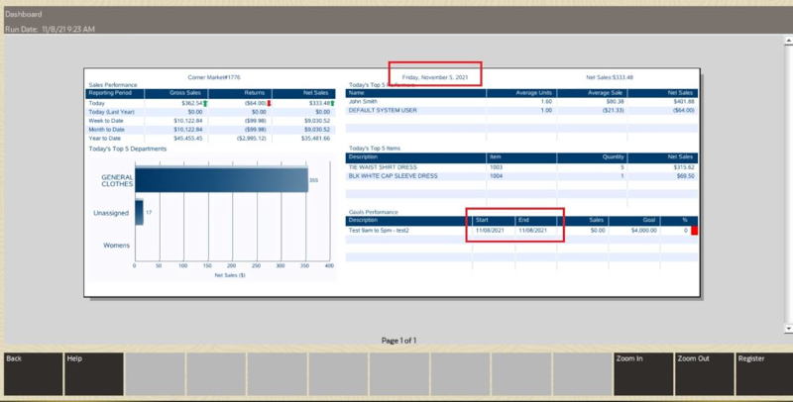Select the Average Sale column header
The height and width of the screenshot is (402, 793).
click(x=606, y=93)
